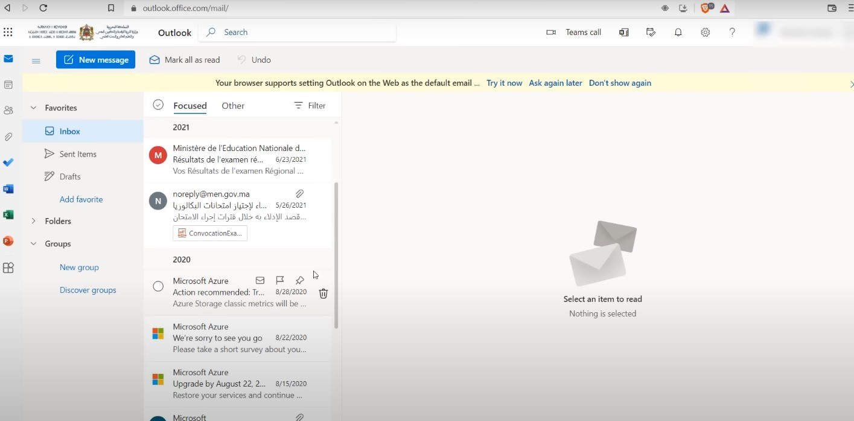Open the Calendar icon in left rail

pos(8,85)
